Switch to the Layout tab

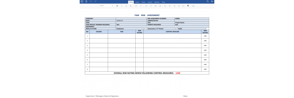(150, 2)
